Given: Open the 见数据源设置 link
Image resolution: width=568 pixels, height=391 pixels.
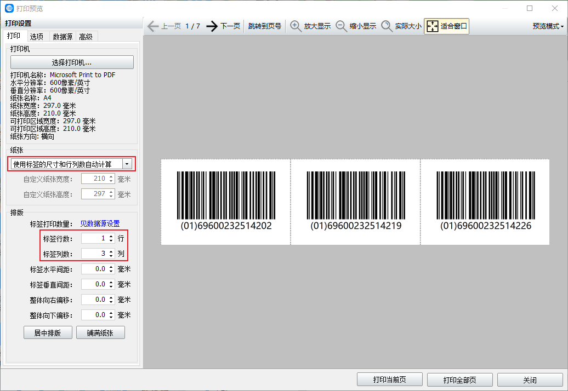Looking at the screenshot, I should (x=100, y=223).
